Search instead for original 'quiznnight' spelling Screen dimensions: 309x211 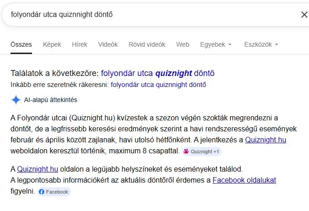point(158,84)
